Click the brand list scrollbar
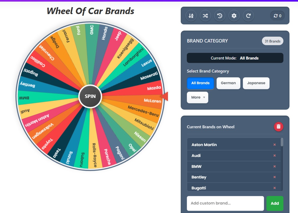The image size is (298, 213). point(282,142)
